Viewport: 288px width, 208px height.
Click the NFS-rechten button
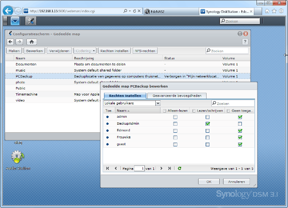pyautogui.click(x=145, y=51)
